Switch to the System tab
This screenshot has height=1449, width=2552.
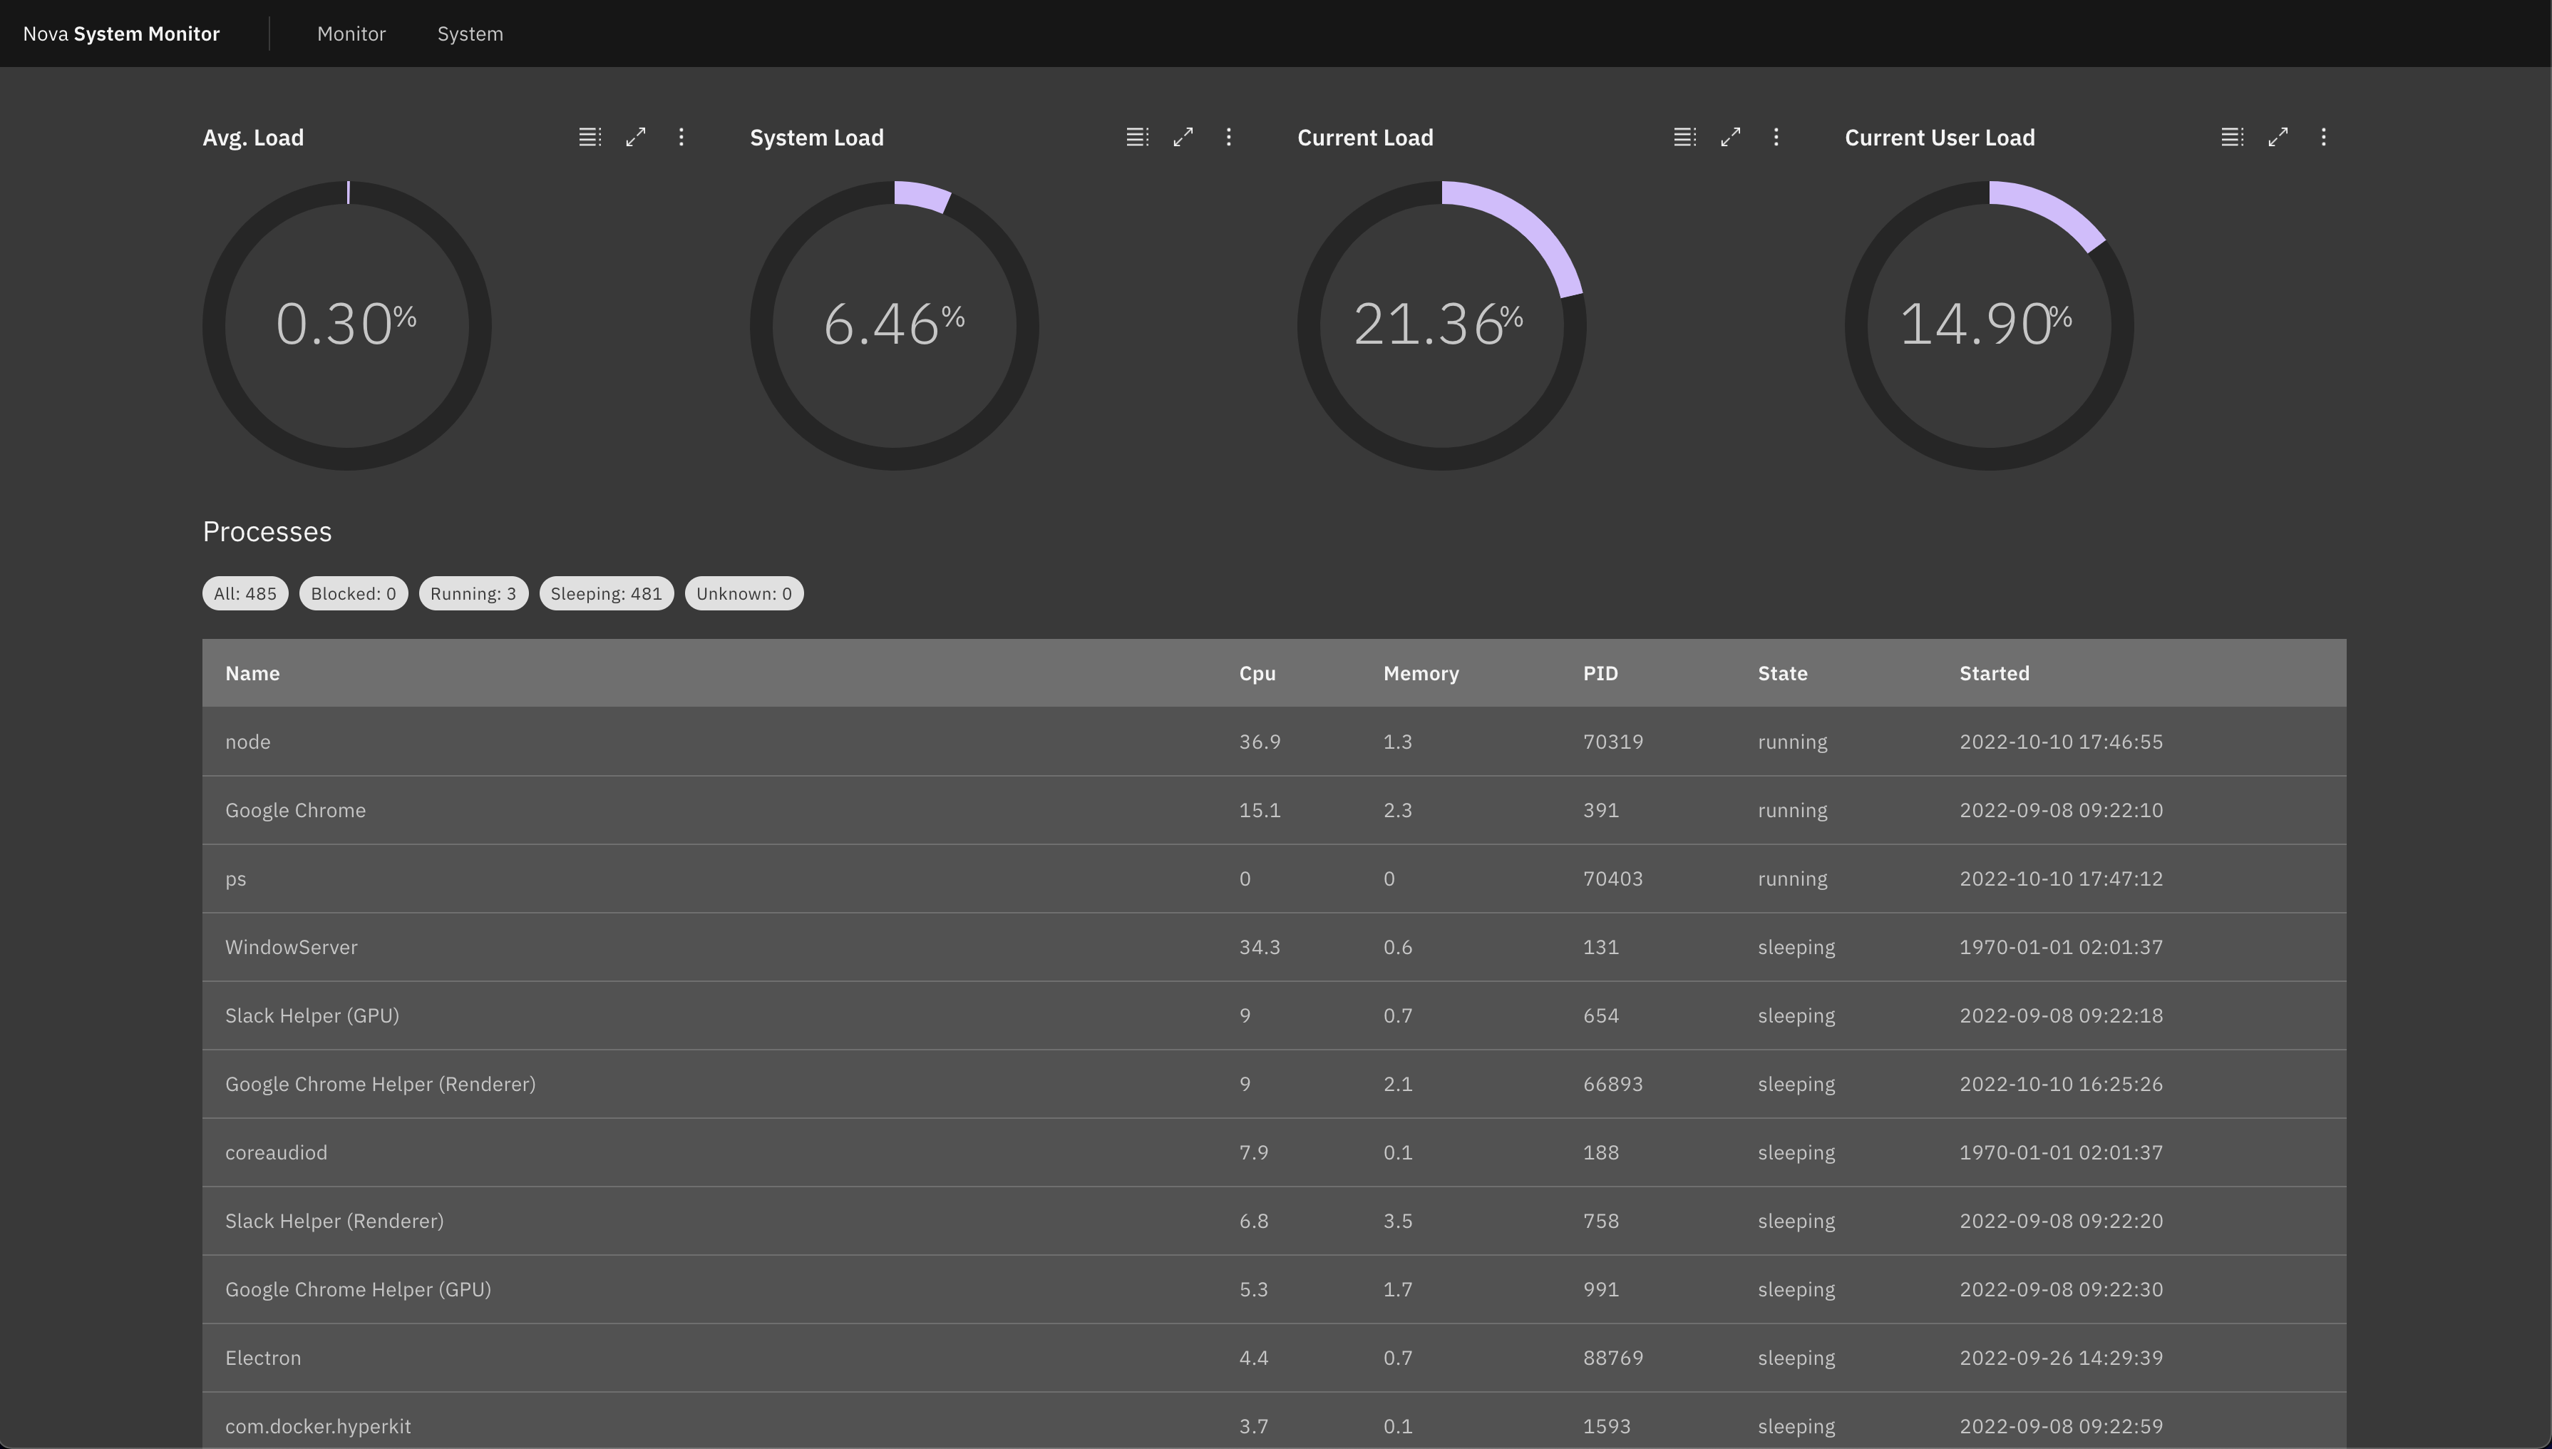(470, 33)
